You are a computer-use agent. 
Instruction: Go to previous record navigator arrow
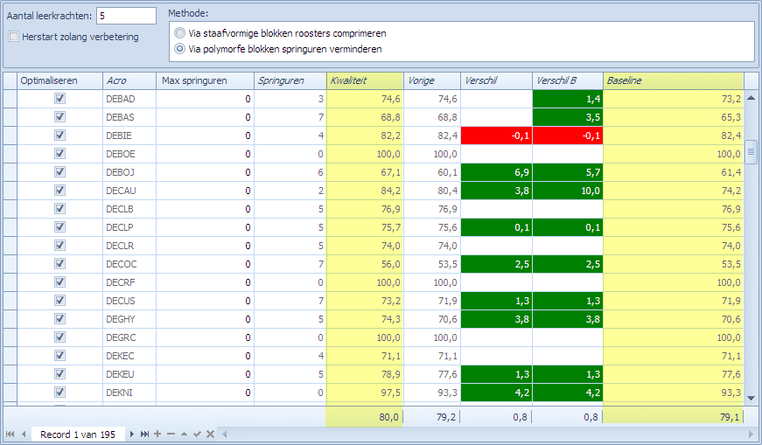tap(24, 435)
